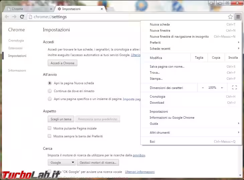This screenshot has width=244, height=180.
Task: Click the forward navigation arrow
Action: (x=14, y=17)
